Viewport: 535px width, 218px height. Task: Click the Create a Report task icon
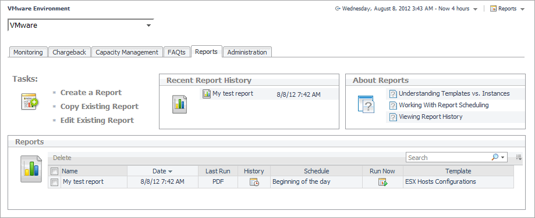coord(30,101)
